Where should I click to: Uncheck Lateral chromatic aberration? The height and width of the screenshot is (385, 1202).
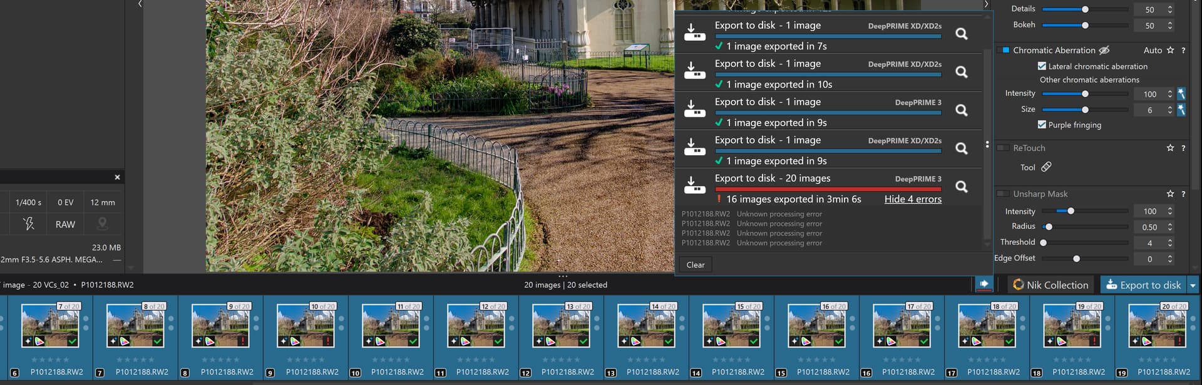1042,66
